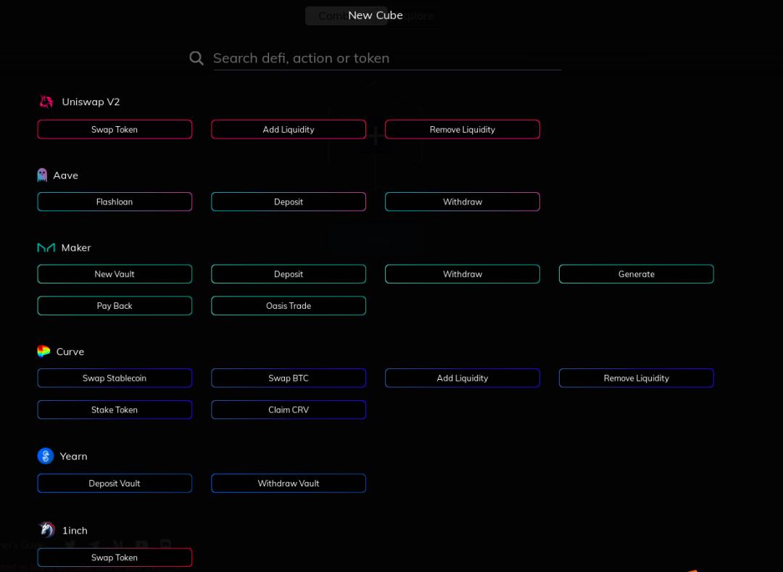Choose Yearn Deposit Vault
Screen dimensions: 783x572
(115, 483)
